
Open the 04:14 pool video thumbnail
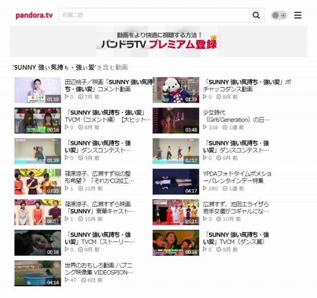coord(38,273)
